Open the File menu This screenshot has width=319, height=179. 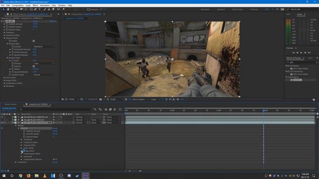coord(2,5)
